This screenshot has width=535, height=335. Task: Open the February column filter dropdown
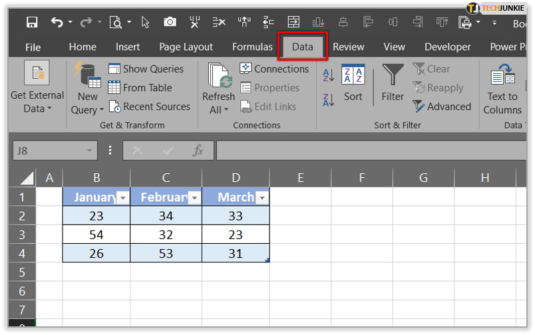[194, 198]
